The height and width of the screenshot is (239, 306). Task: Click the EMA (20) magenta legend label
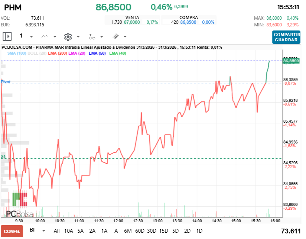coord(77,53)
